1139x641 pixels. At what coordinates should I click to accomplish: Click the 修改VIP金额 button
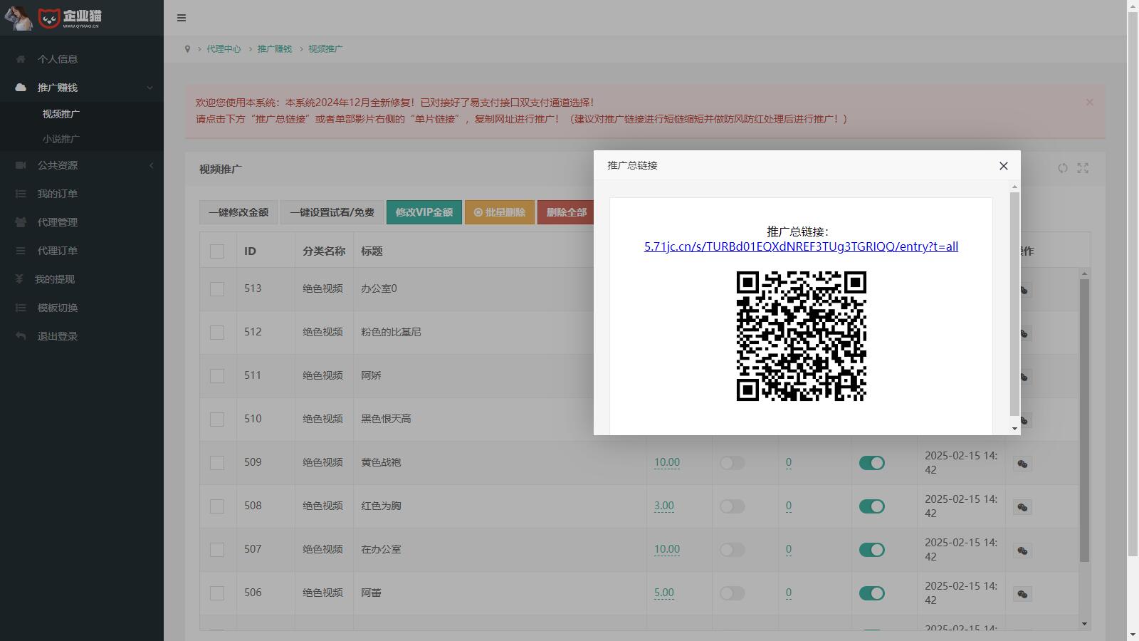[x=424, y=212]
